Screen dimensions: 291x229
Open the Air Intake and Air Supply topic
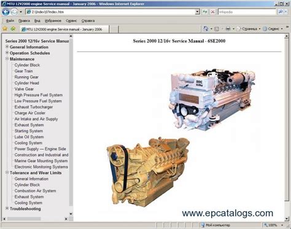tap(36, 119)
